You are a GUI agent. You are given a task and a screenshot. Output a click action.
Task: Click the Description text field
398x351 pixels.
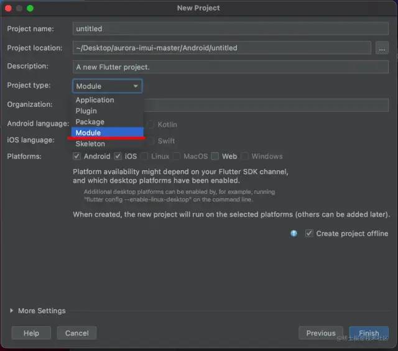230,67
